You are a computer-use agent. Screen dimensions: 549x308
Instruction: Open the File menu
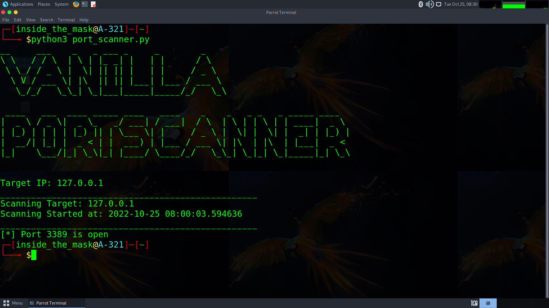(6, 20)
